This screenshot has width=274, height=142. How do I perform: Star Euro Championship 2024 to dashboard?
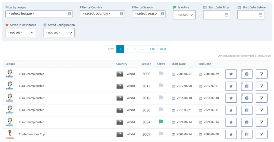[x=231, y=122]
